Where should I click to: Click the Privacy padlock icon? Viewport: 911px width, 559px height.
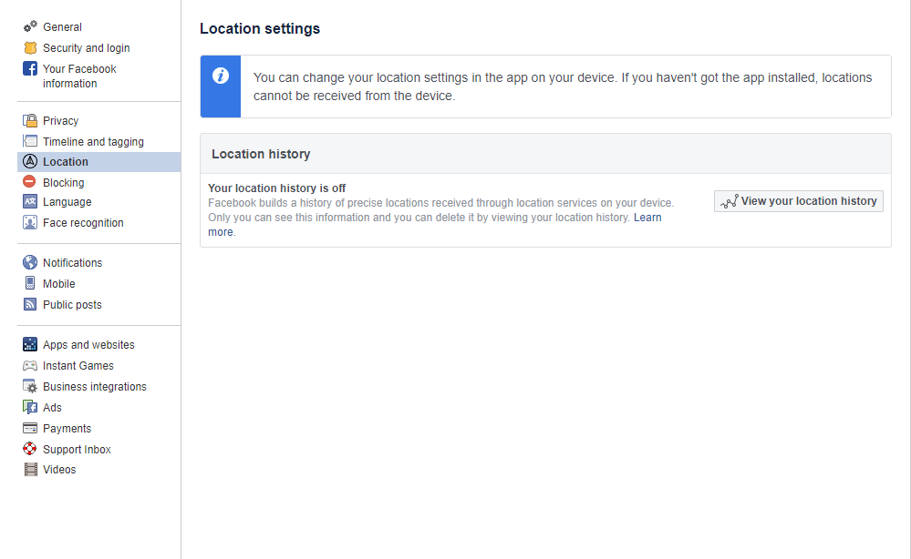pyautogui.click(x=30, y=121)
